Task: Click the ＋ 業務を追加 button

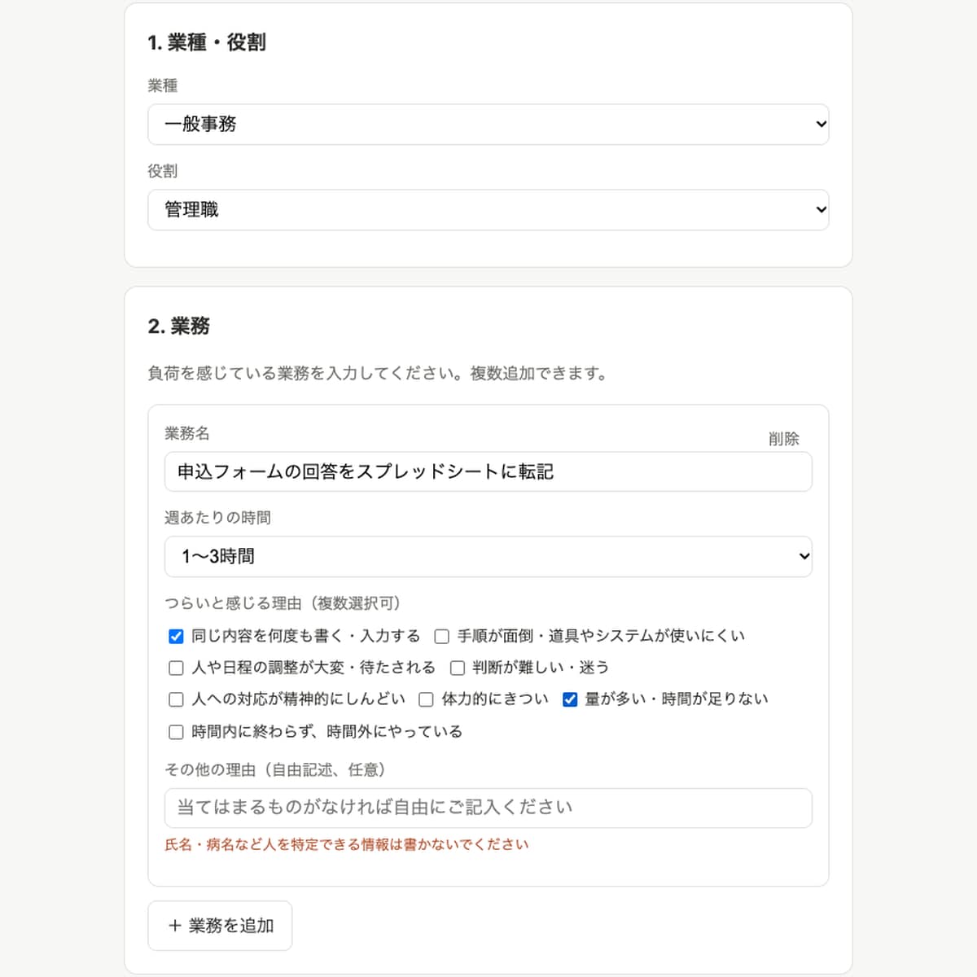Action: click(x=220, y=926)
